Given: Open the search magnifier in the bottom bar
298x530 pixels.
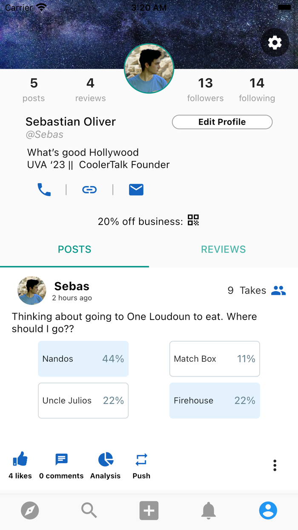Looking at the screenshot, I should point(89,510).
